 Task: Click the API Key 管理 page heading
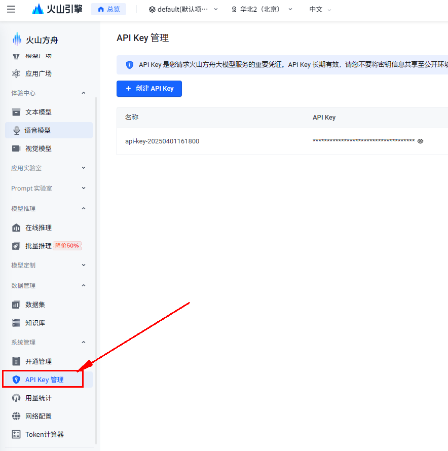click(x=143, y=38)
